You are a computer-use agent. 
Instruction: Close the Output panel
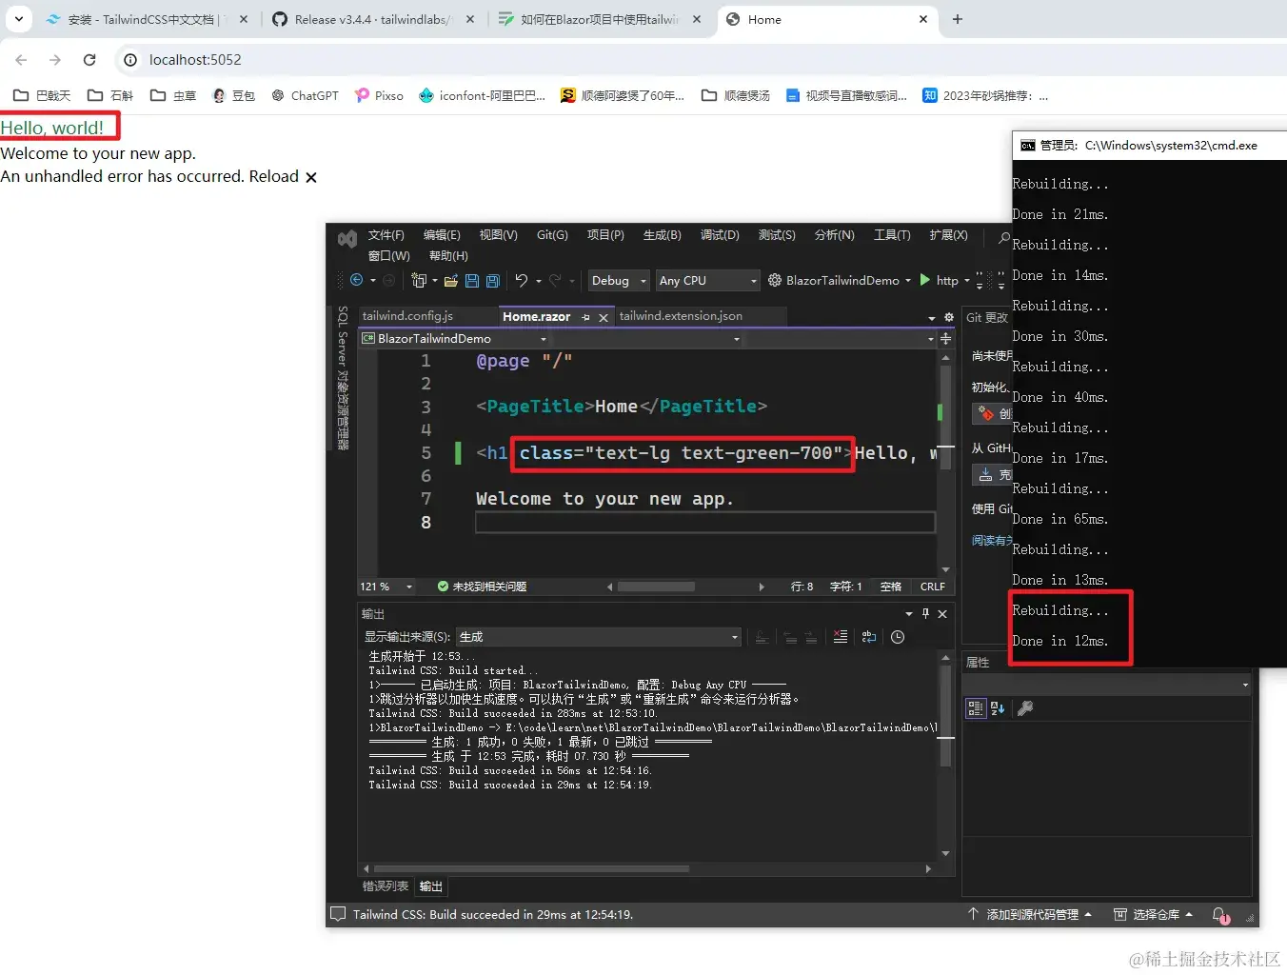tap(942, 614)
